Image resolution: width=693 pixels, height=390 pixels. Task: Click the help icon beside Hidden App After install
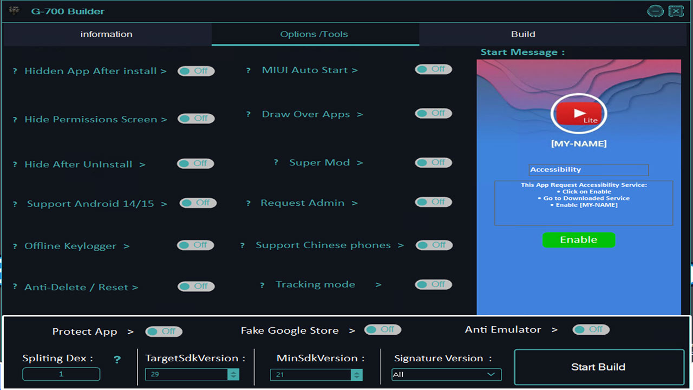pos(15,71)
